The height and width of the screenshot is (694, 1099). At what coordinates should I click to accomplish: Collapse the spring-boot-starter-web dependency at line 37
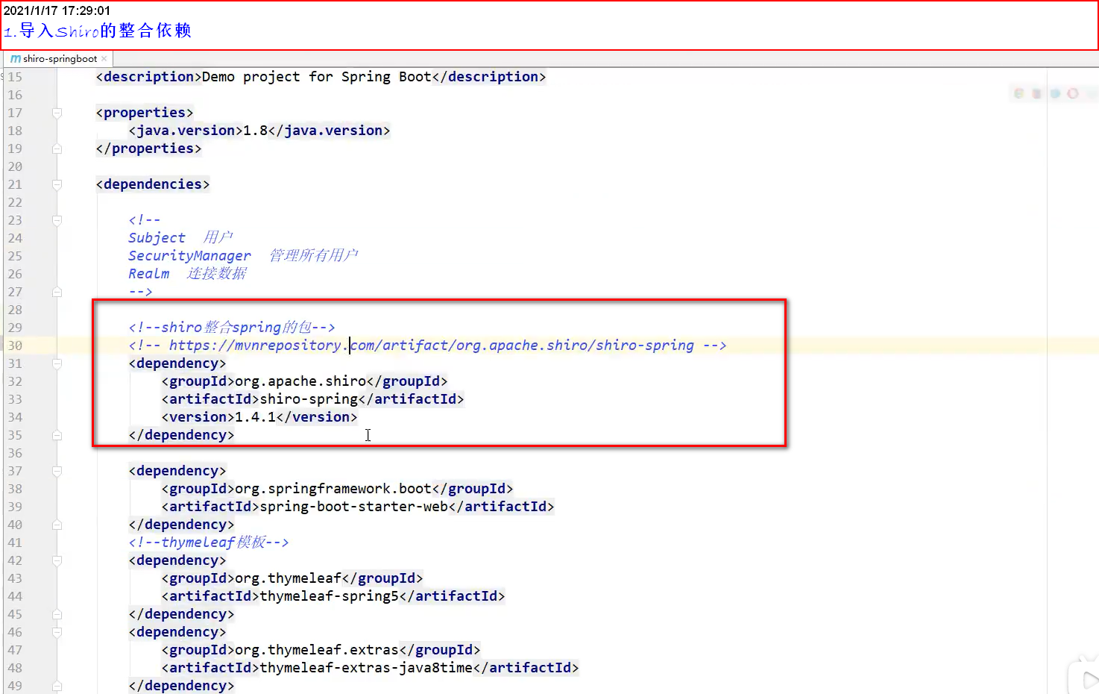pyautogui.click(x=57, y=471)
